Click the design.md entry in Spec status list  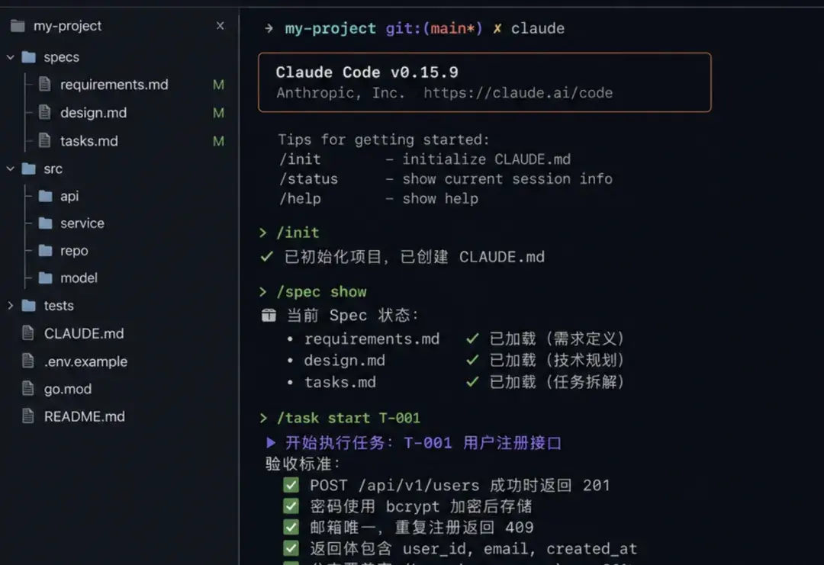[x=344, y=360]
